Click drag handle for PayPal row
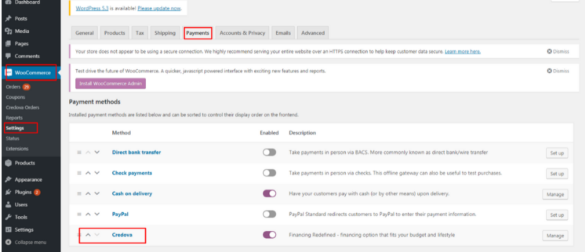This screenshot has width=585, height=252. (x=79, y=214)
